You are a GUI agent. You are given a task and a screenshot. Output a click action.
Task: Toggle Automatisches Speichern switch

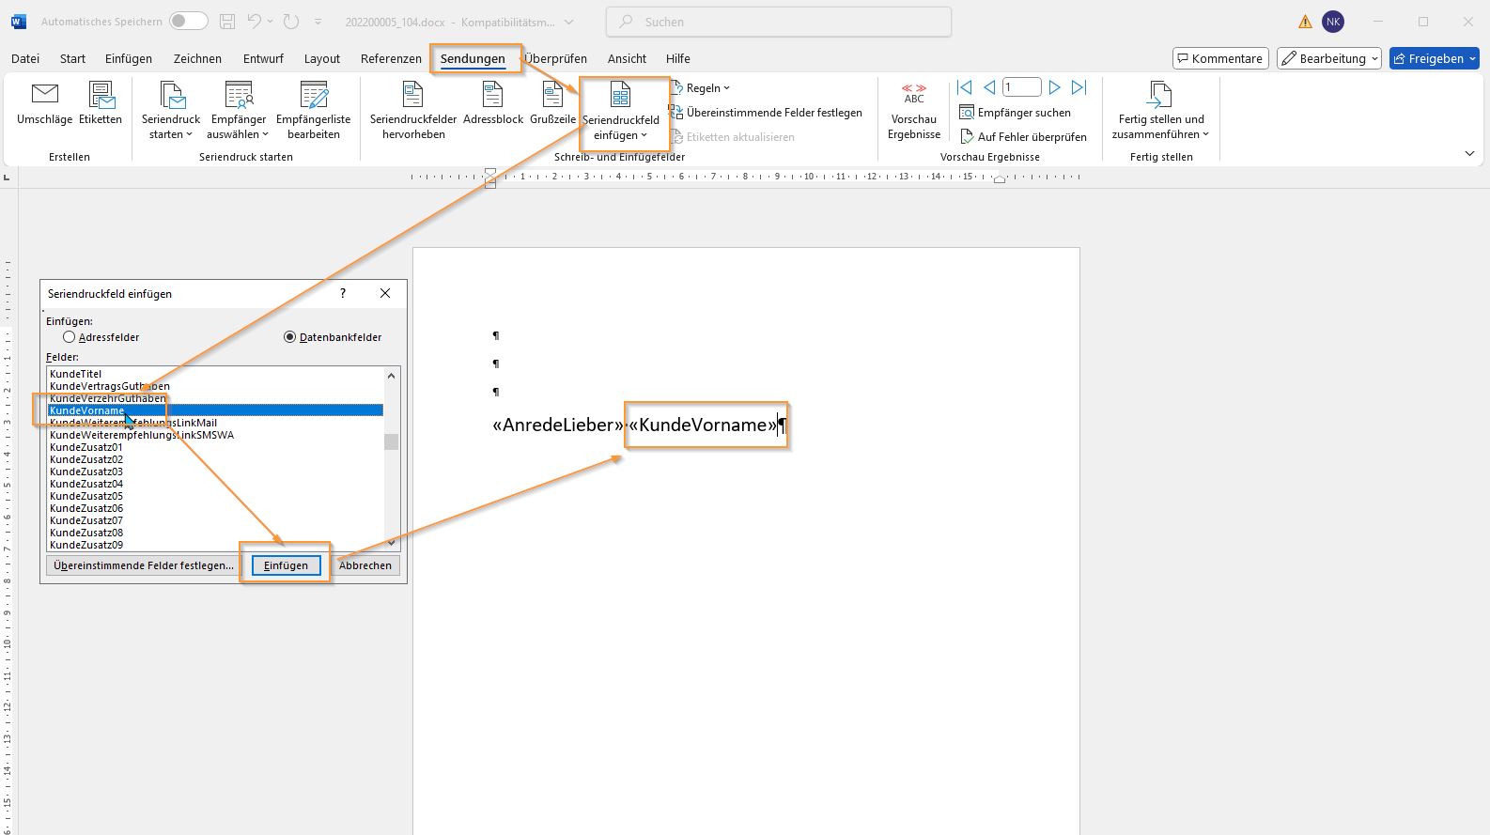(x=188, y=21)
